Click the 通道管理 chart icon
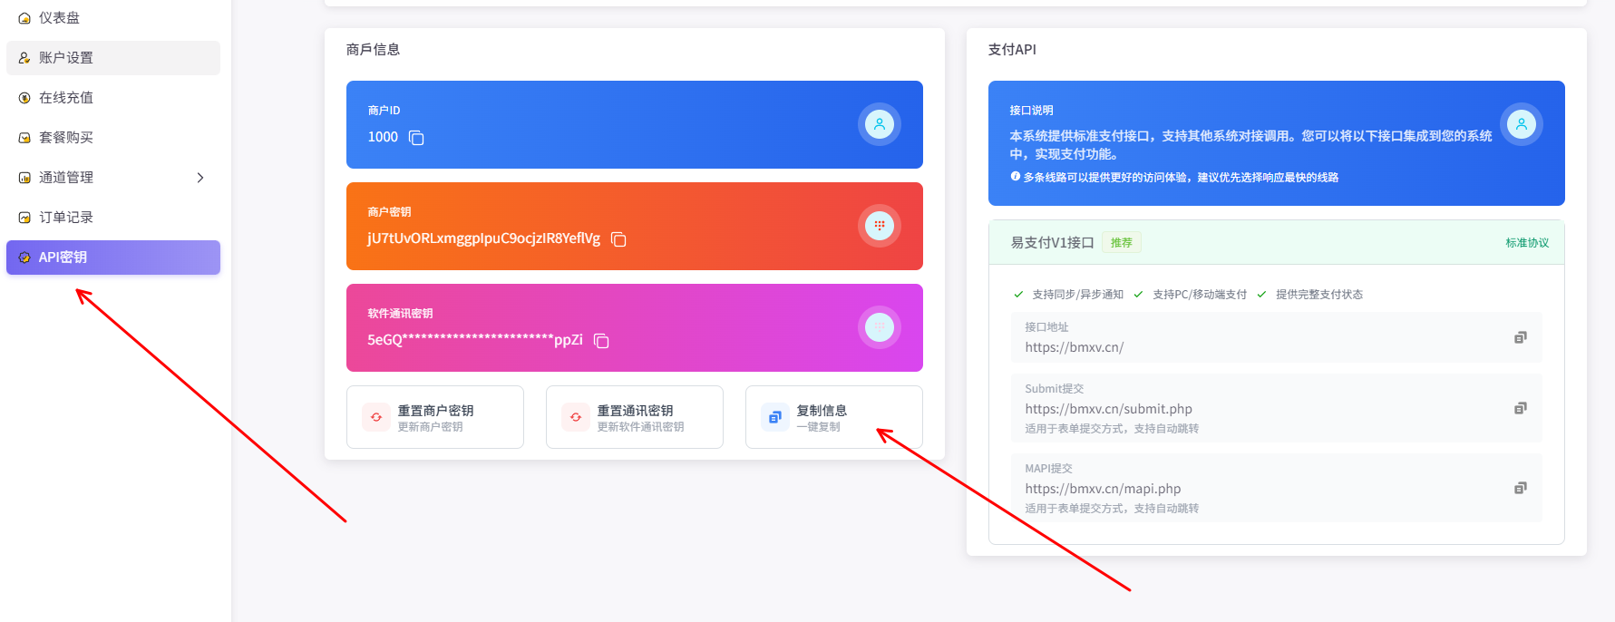The width and height of the screenshot is (1615, 622). tap(24, 178)
